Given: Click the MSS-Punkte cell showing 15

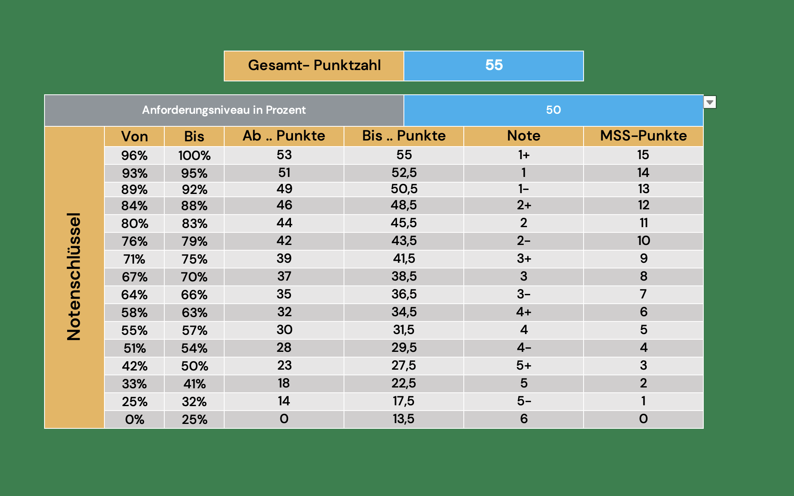Looking at the screenshot, I should pos(643,155).
